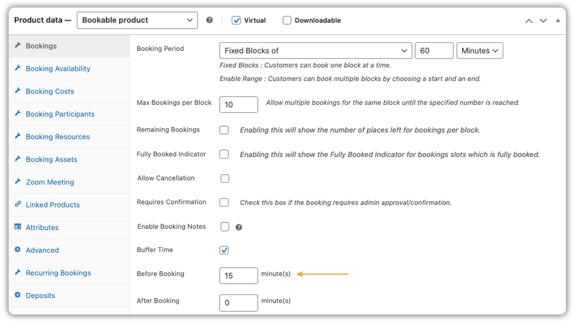Tick the Remaining Bookings checkbox

tap(224, 130)
